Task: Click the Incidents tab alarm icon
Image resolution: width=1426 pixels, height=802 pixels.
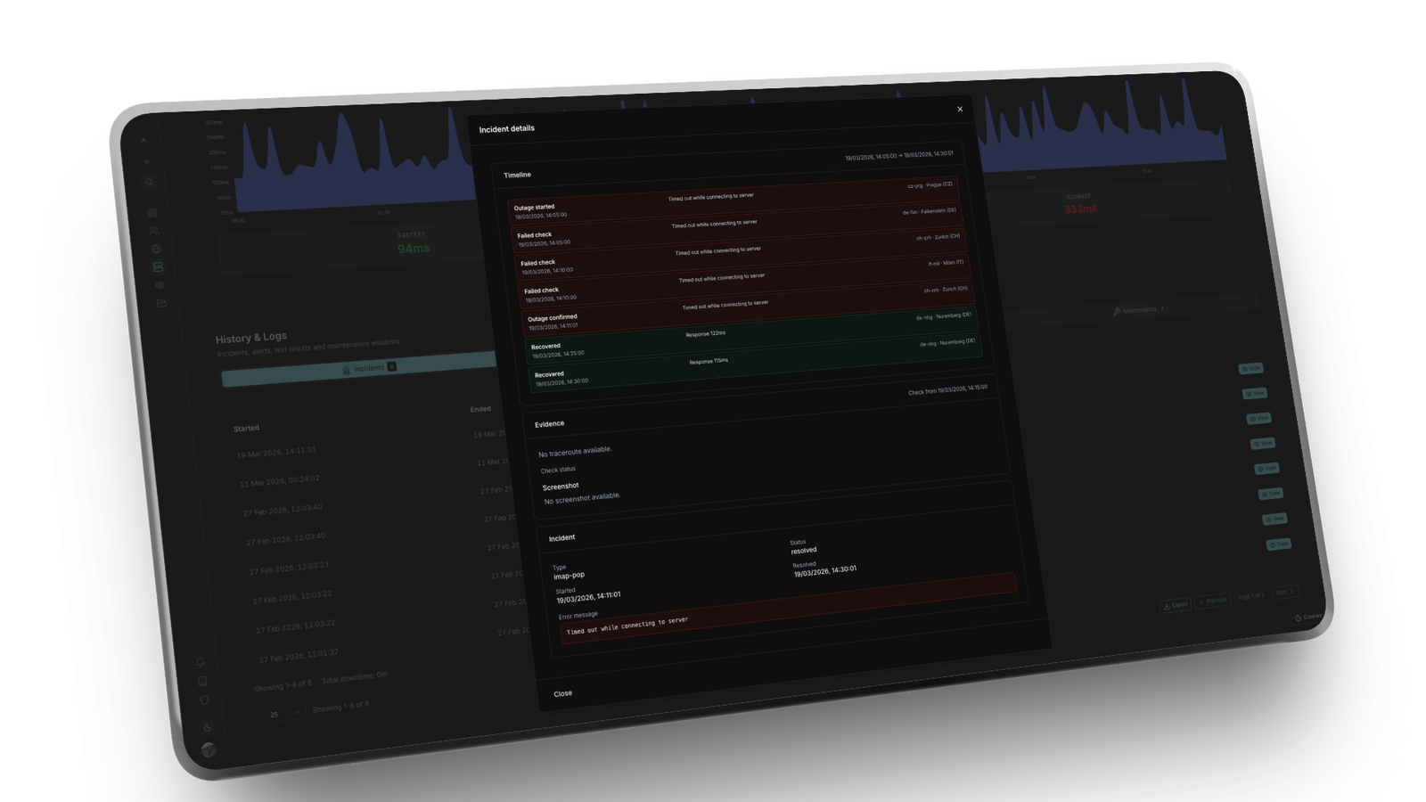Action: pyautogui.click(x=347, y=370)
